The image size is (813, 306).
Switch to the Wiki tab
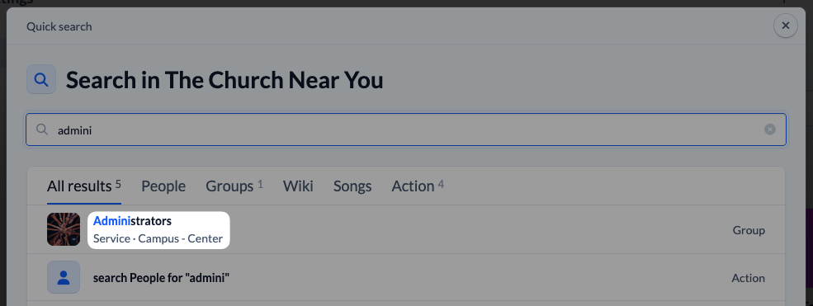298,186
